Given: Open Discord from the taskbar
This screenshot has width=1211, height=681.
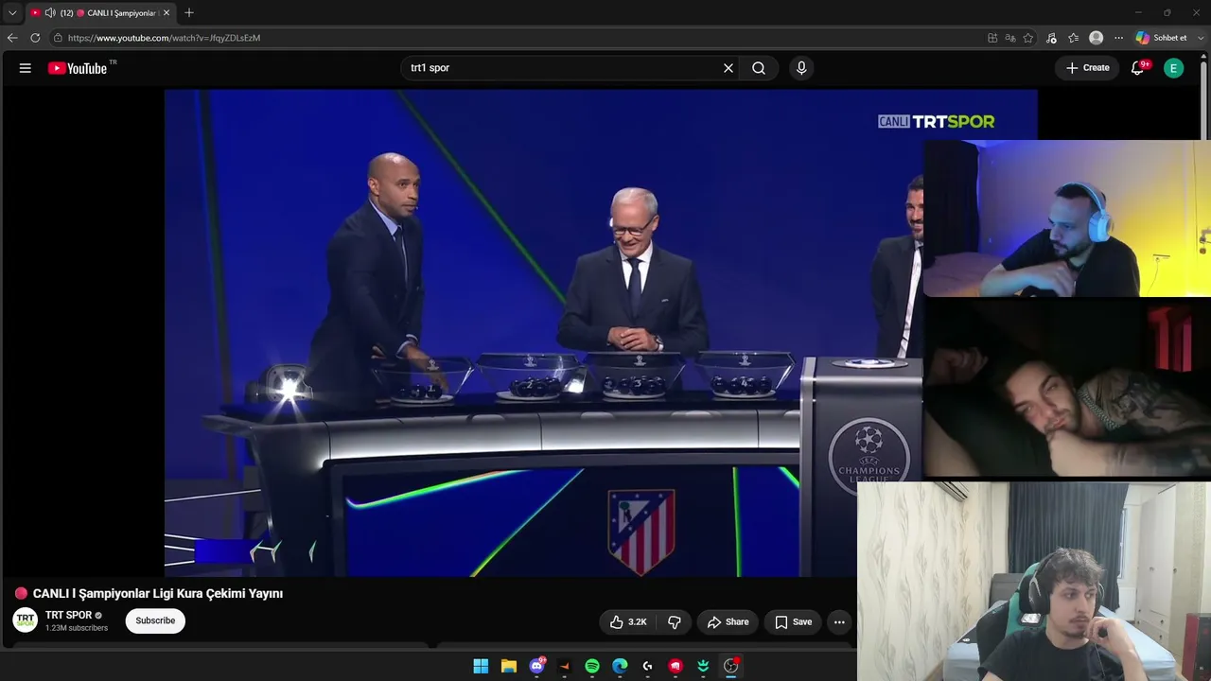Looking at the screenshot, I should pyautogui.click(x=536, y=666).
